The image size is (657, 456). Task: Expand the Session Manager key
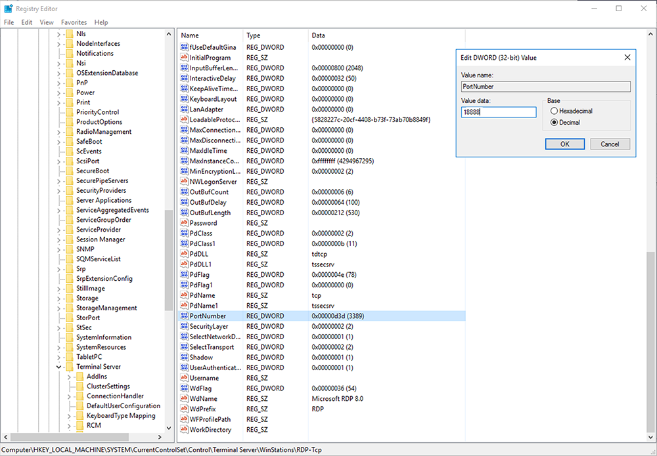pyautogui.click(x=59, y=239)
